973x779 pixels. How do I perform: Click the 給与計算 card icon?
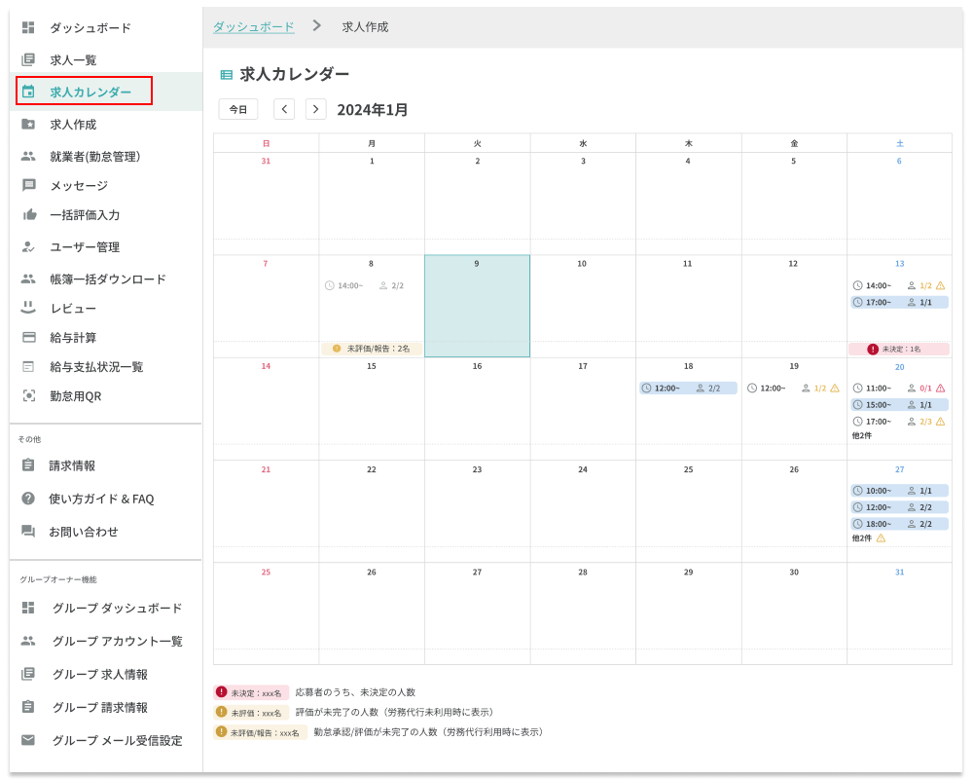[x=28, y=337]
